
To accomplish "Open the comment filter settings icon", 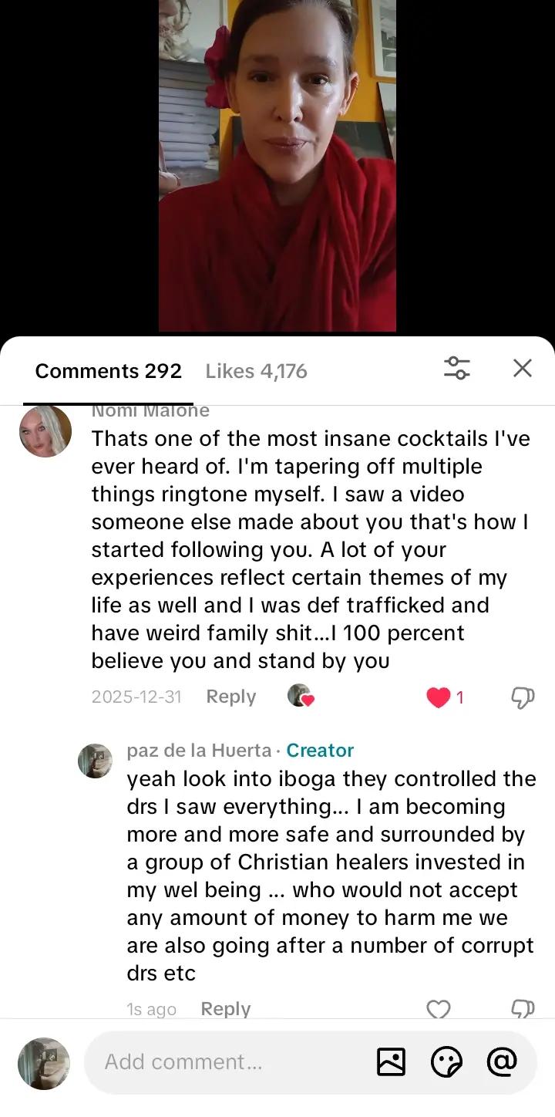I will coord(457,368).
